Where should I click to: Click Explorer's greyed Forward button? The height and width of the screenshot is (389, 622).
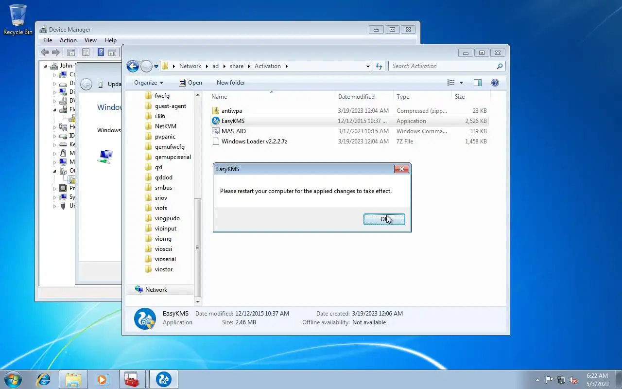click(146, 66)
